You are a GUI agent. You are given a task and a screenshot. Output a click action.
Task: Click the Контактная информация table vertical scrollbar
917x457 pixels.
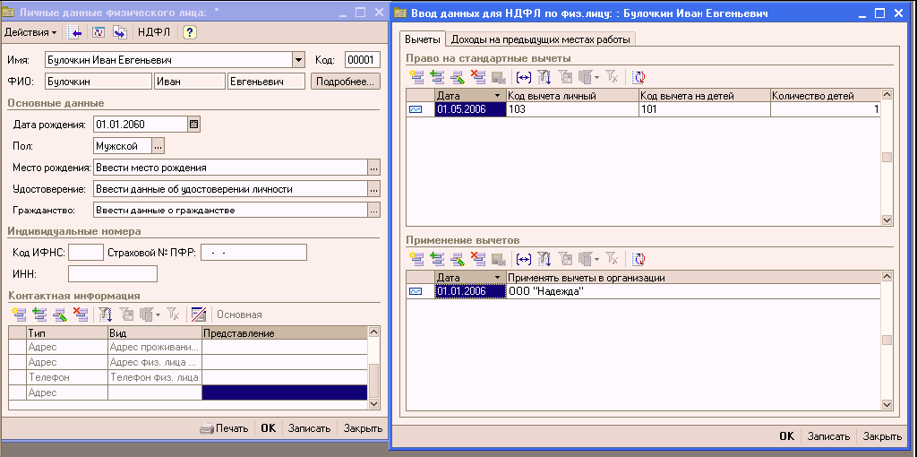coord(374,372)
